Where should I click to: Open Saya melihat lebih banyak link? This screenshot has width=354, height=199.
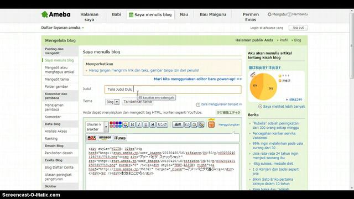coord(284,106)
